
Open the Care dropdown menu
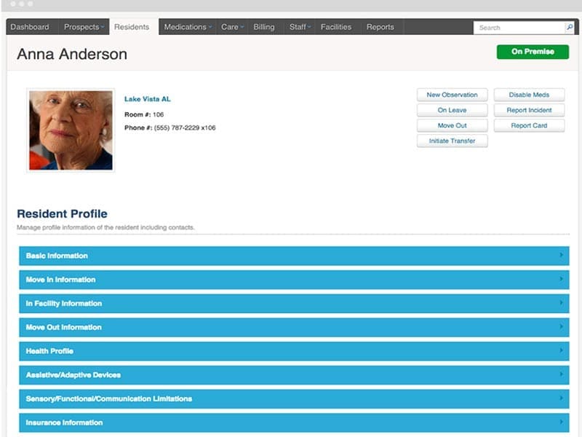[x=231, y=26]
